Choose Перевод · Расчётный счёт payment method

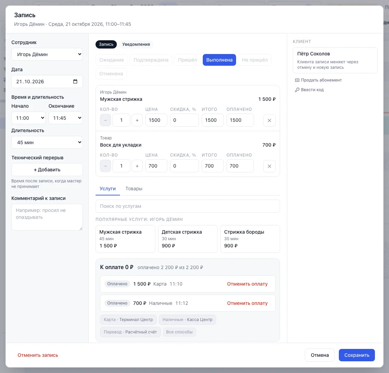tap(130, 332)
